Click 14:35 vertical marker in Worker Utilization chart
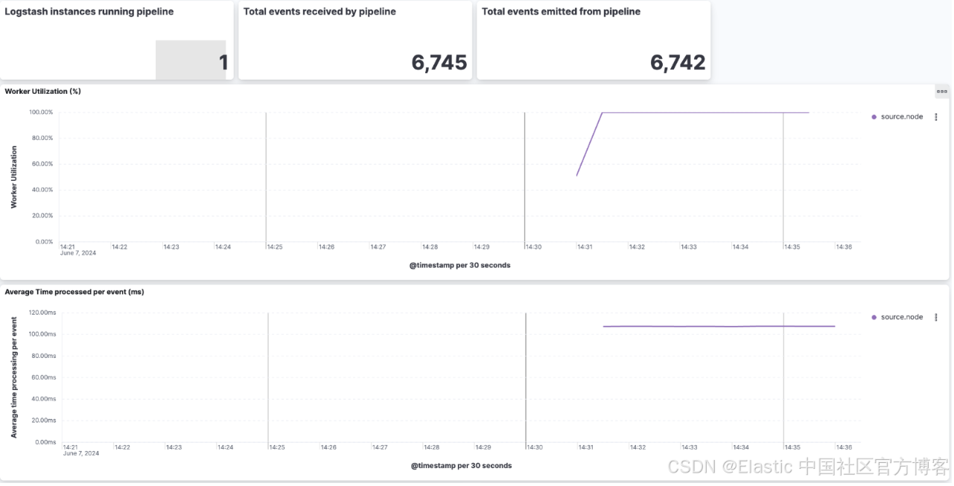The width and height of the screenshot is (954, 486). (x=783, y=177)
